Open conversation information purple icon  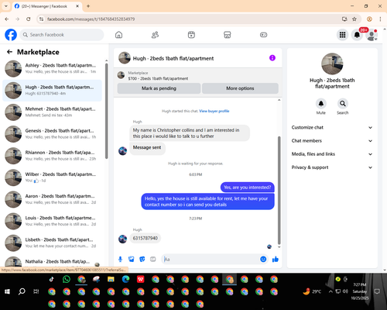click(272, 58)
